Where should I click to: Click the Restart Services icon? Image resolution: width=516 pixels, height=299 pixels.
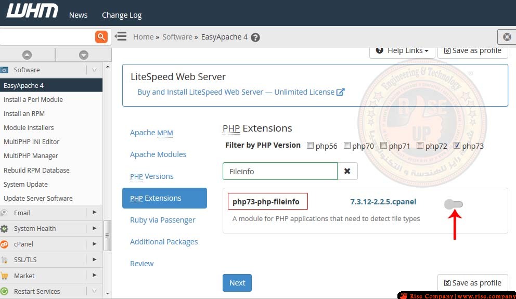[x=4, y=291]
